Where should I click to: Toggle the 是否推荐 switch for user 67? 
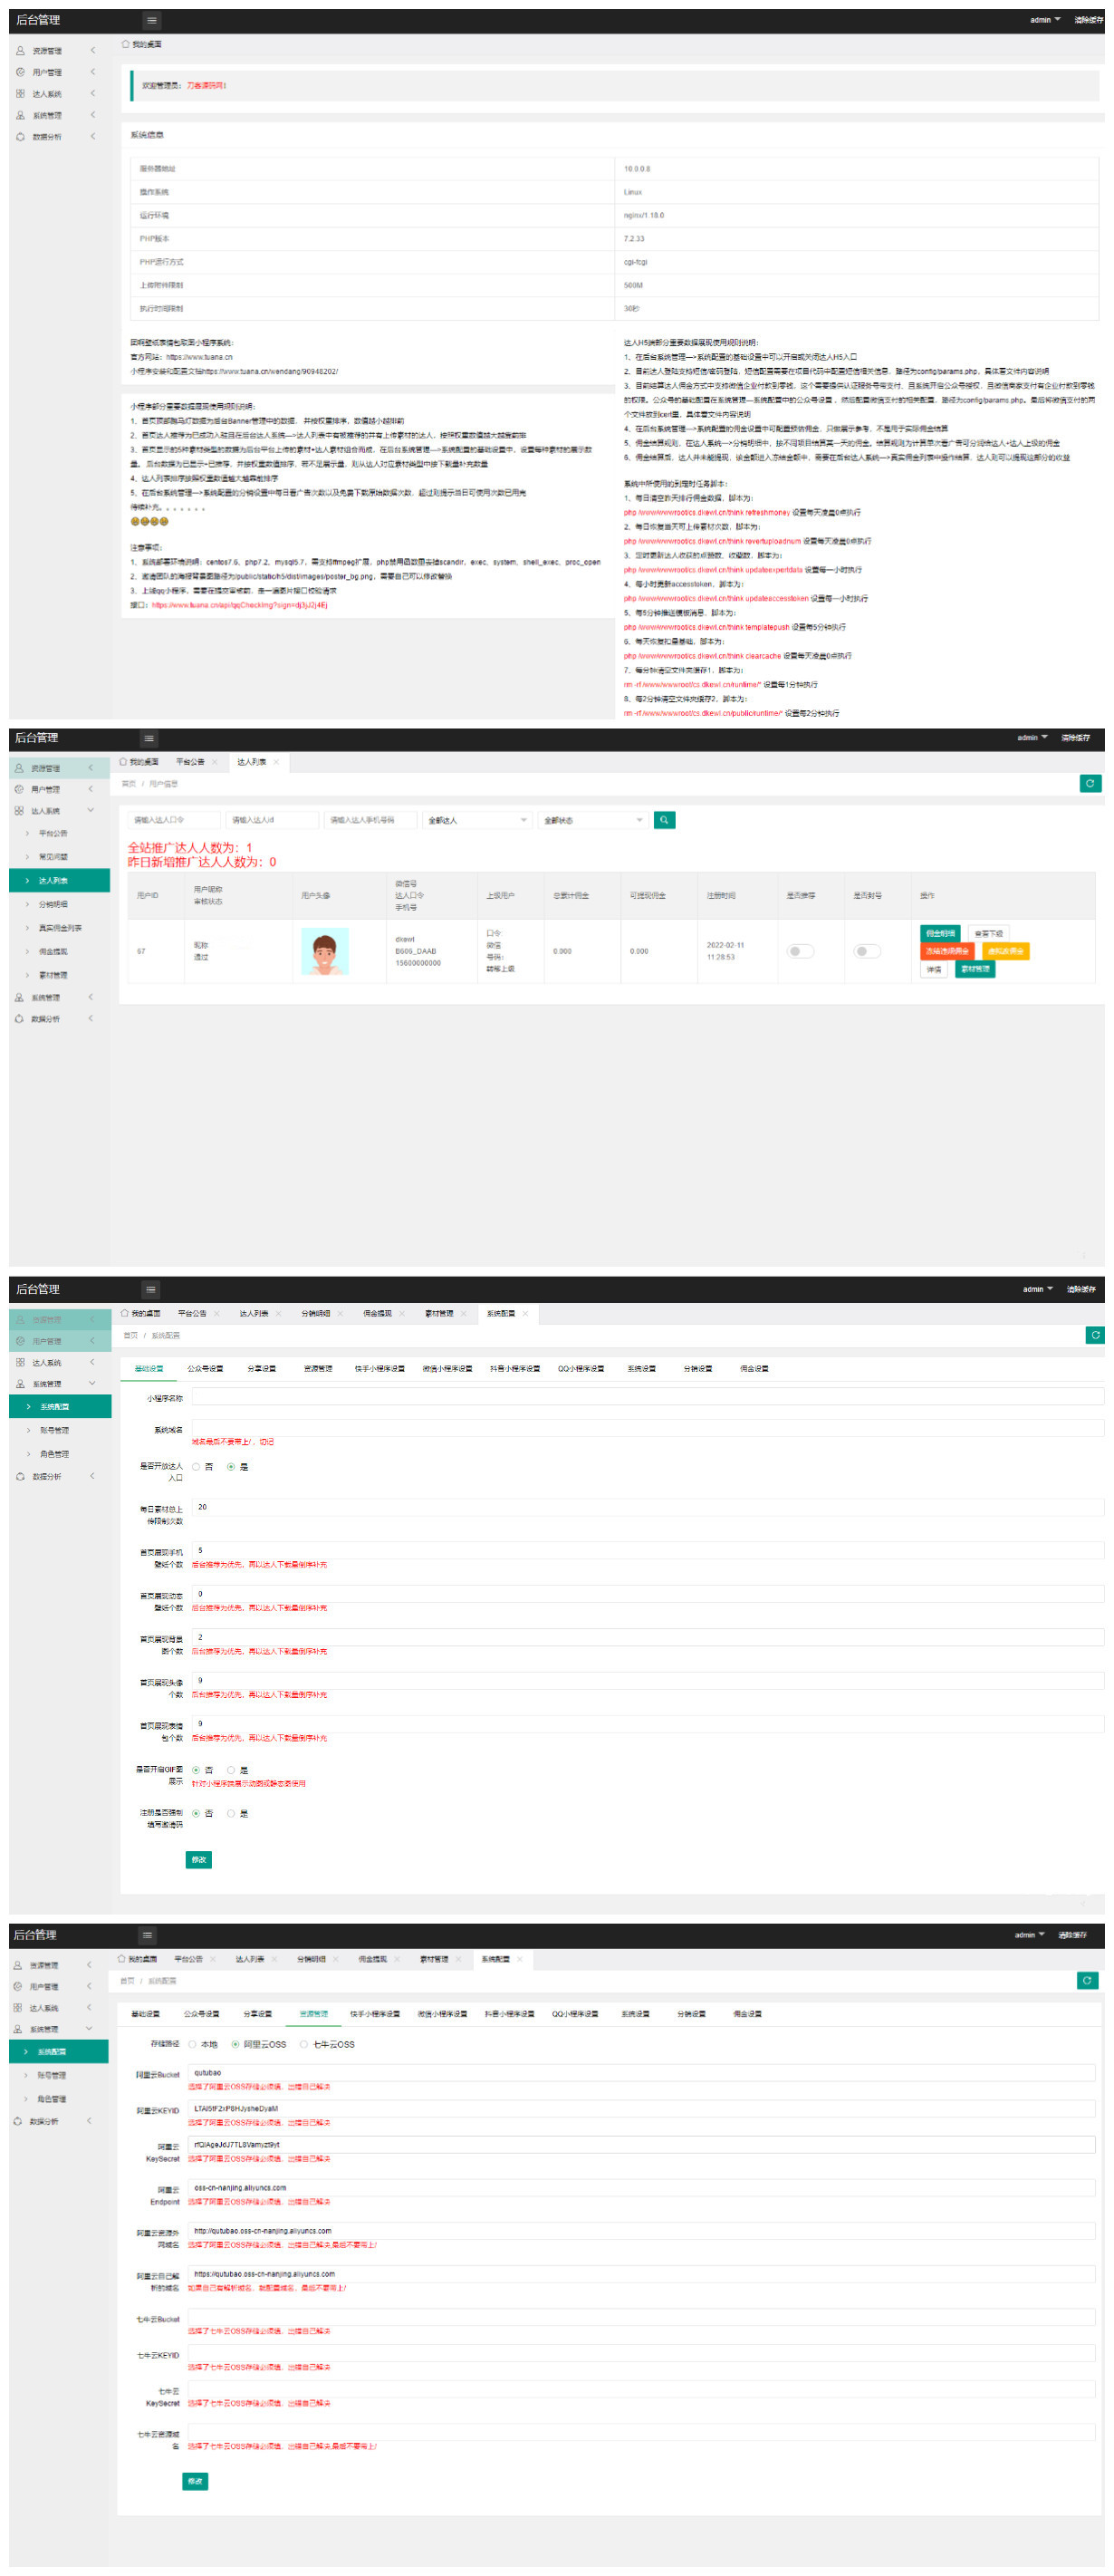point(799,951)
